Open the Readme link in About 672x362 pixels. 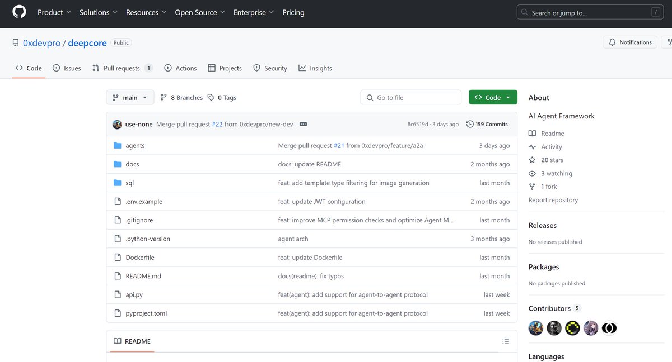click(x=547, y=134)
